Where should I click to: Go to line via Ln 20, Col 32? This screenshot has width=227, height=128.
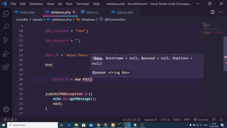[132, 119]
